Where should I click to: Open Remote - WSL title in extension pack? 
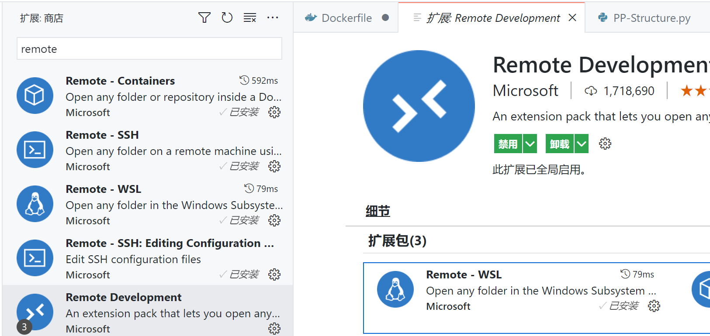pos(464,274)
